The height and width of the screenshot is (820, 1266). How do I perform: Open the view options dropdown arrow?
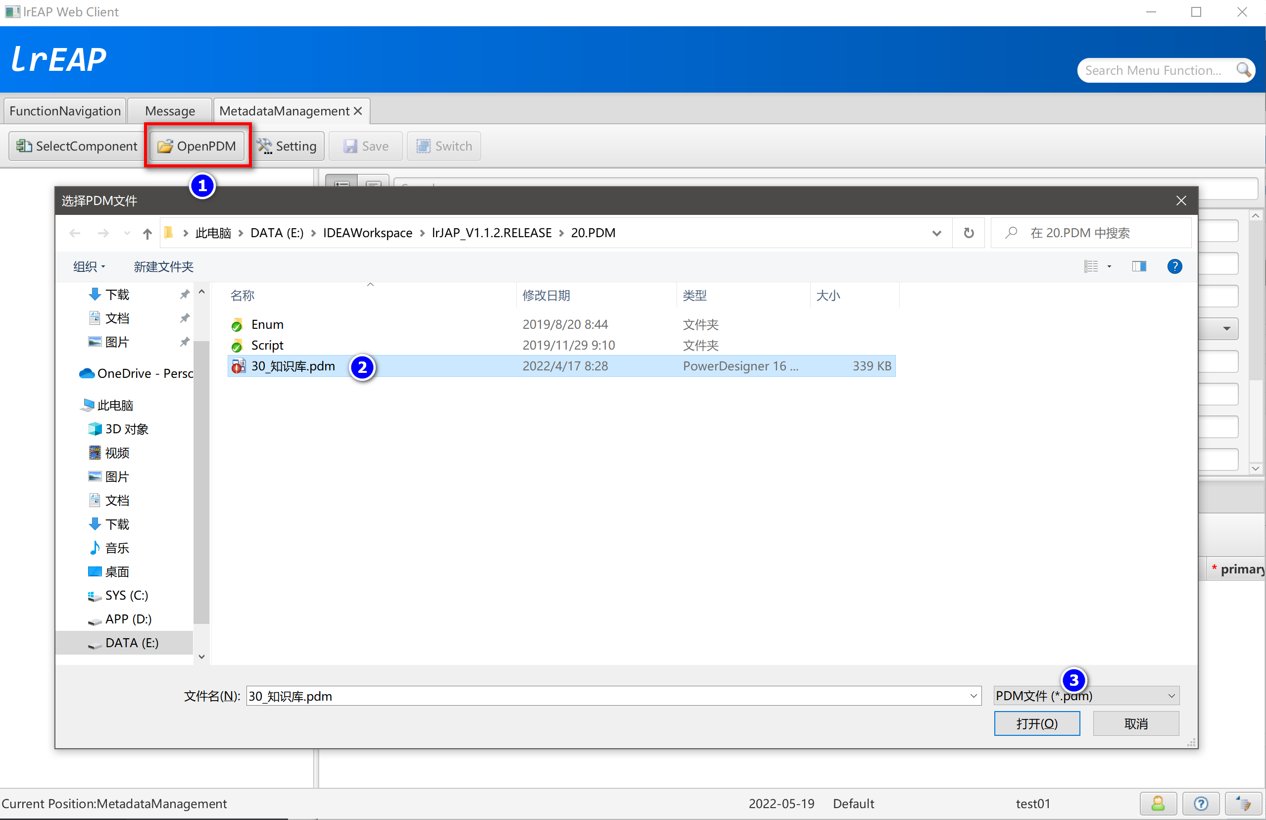[x=1109, y=266]
